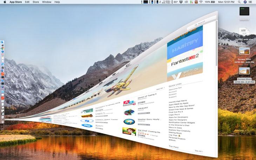Image resolution: width=256 pixels, height=160 pixels.
Task: Open Notification Center icon in menu bar
Action: point(250,2)
